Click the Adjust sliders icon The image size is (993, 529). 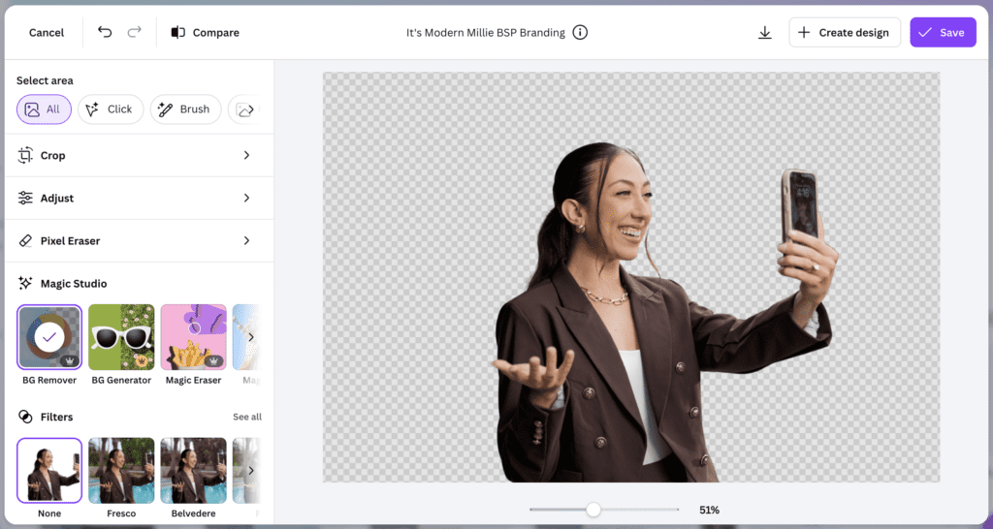tap(25, 198)
